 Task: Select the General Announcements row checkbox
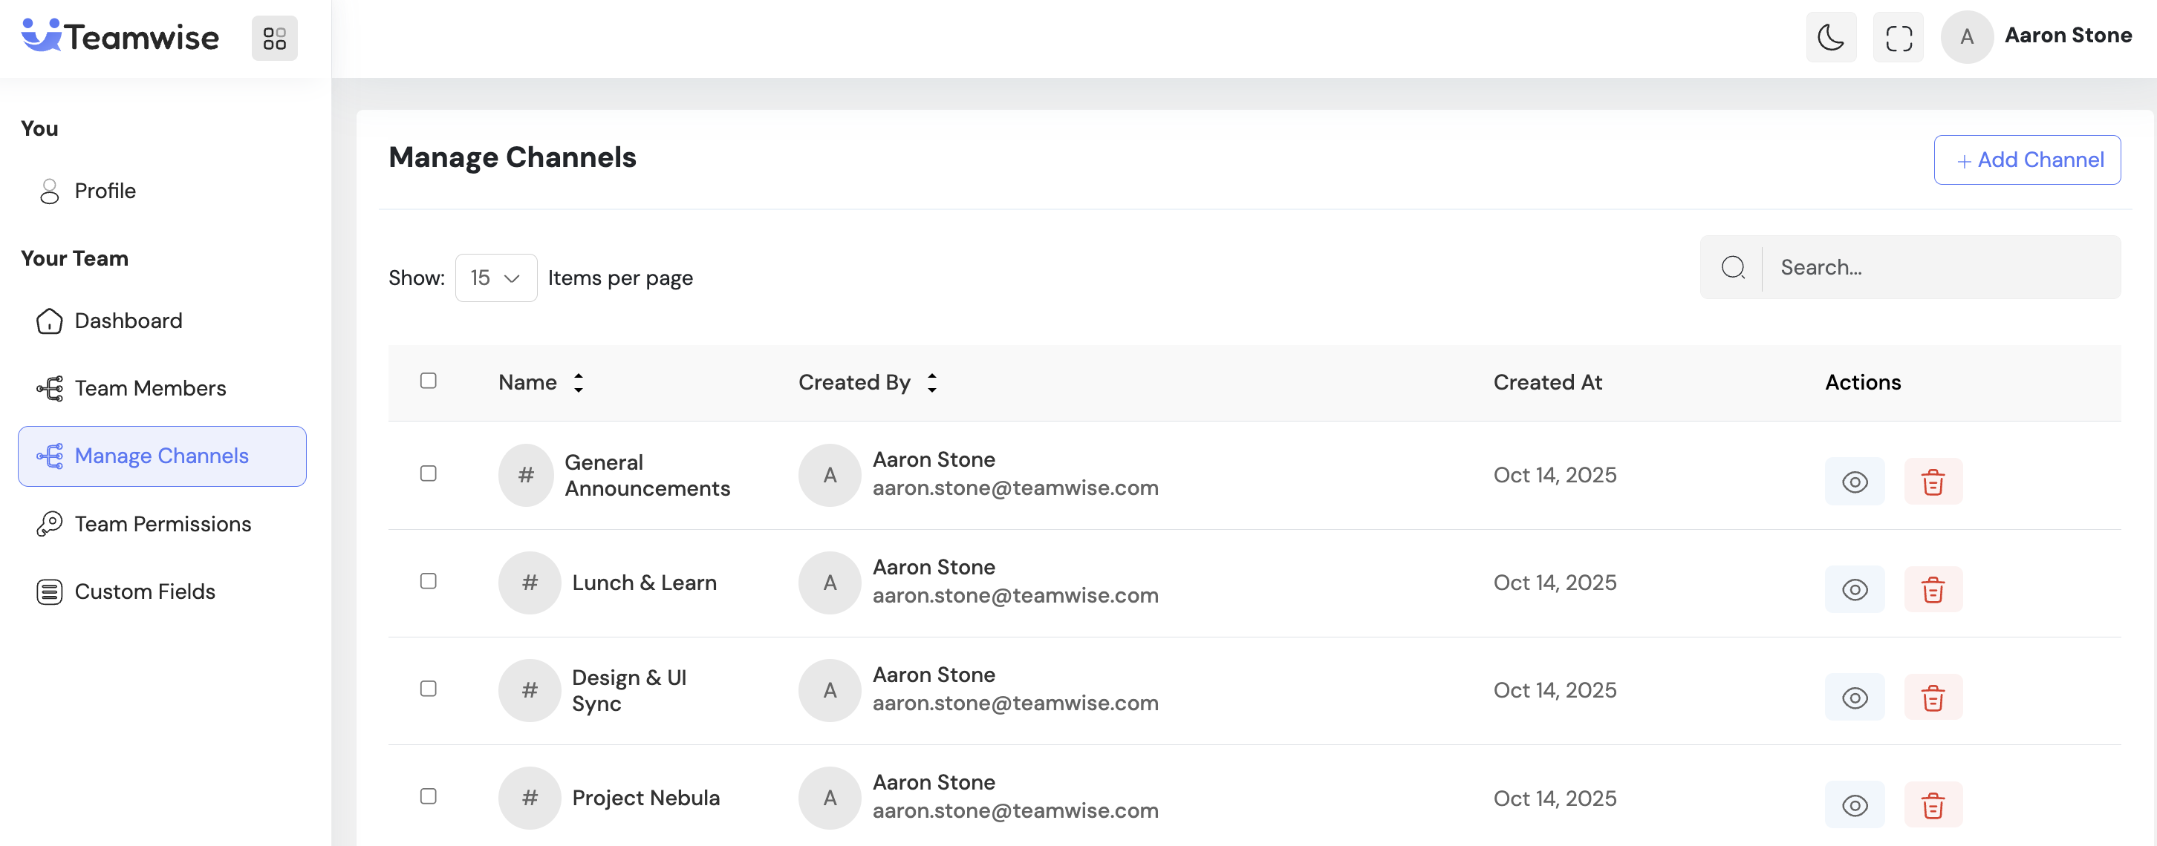coord(428,473)
